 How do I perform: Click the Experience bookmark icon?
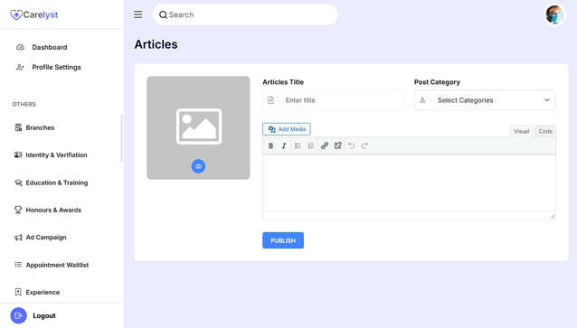[18, 293]
